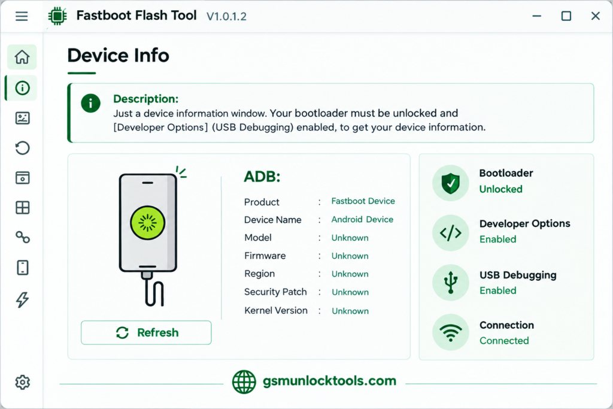Click the Kernel Version label
The height and width of the screenshot is (409, 613).
pyautogui.click(x=275, y=310)
